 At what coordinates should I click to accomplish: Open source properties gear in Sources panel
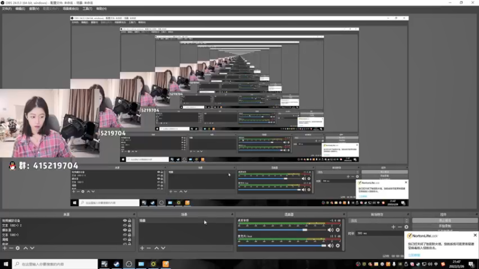[x=18, y=248]
